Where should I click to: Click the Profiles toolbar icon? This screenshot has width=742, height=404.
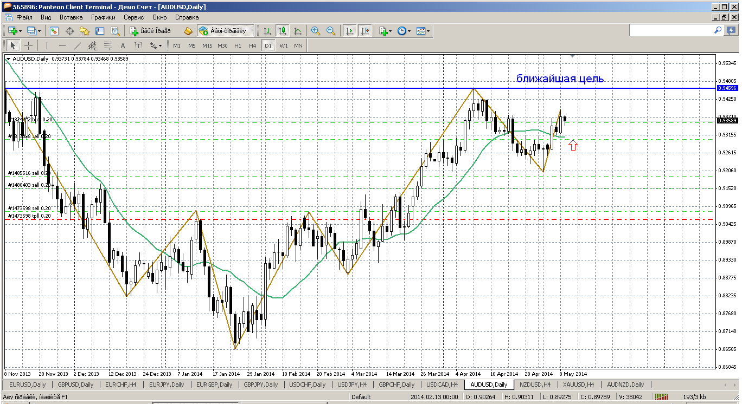(31, 31)
